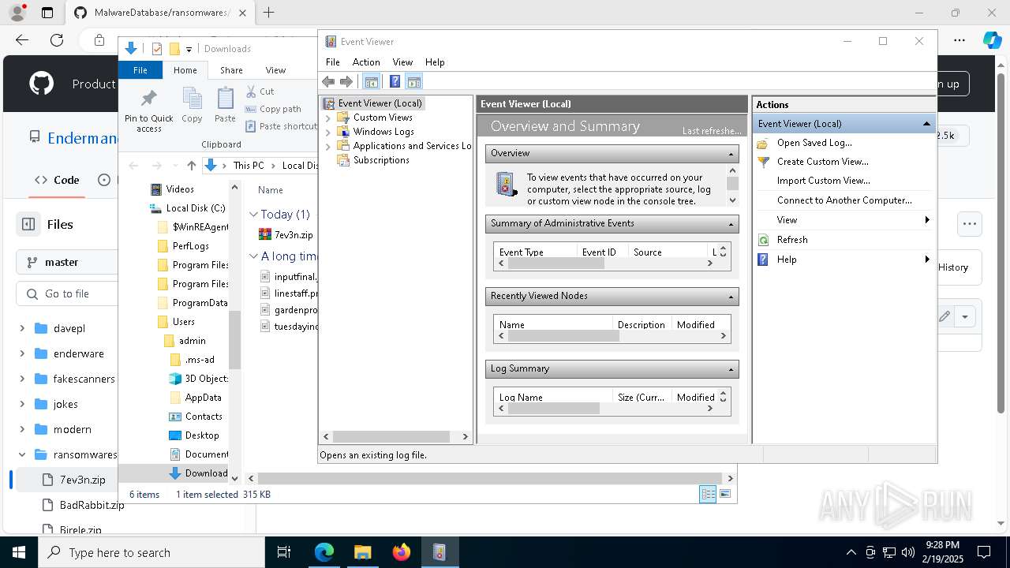Open the File menu in Event Viewer

pyautogui.click(x=333, y=62)
